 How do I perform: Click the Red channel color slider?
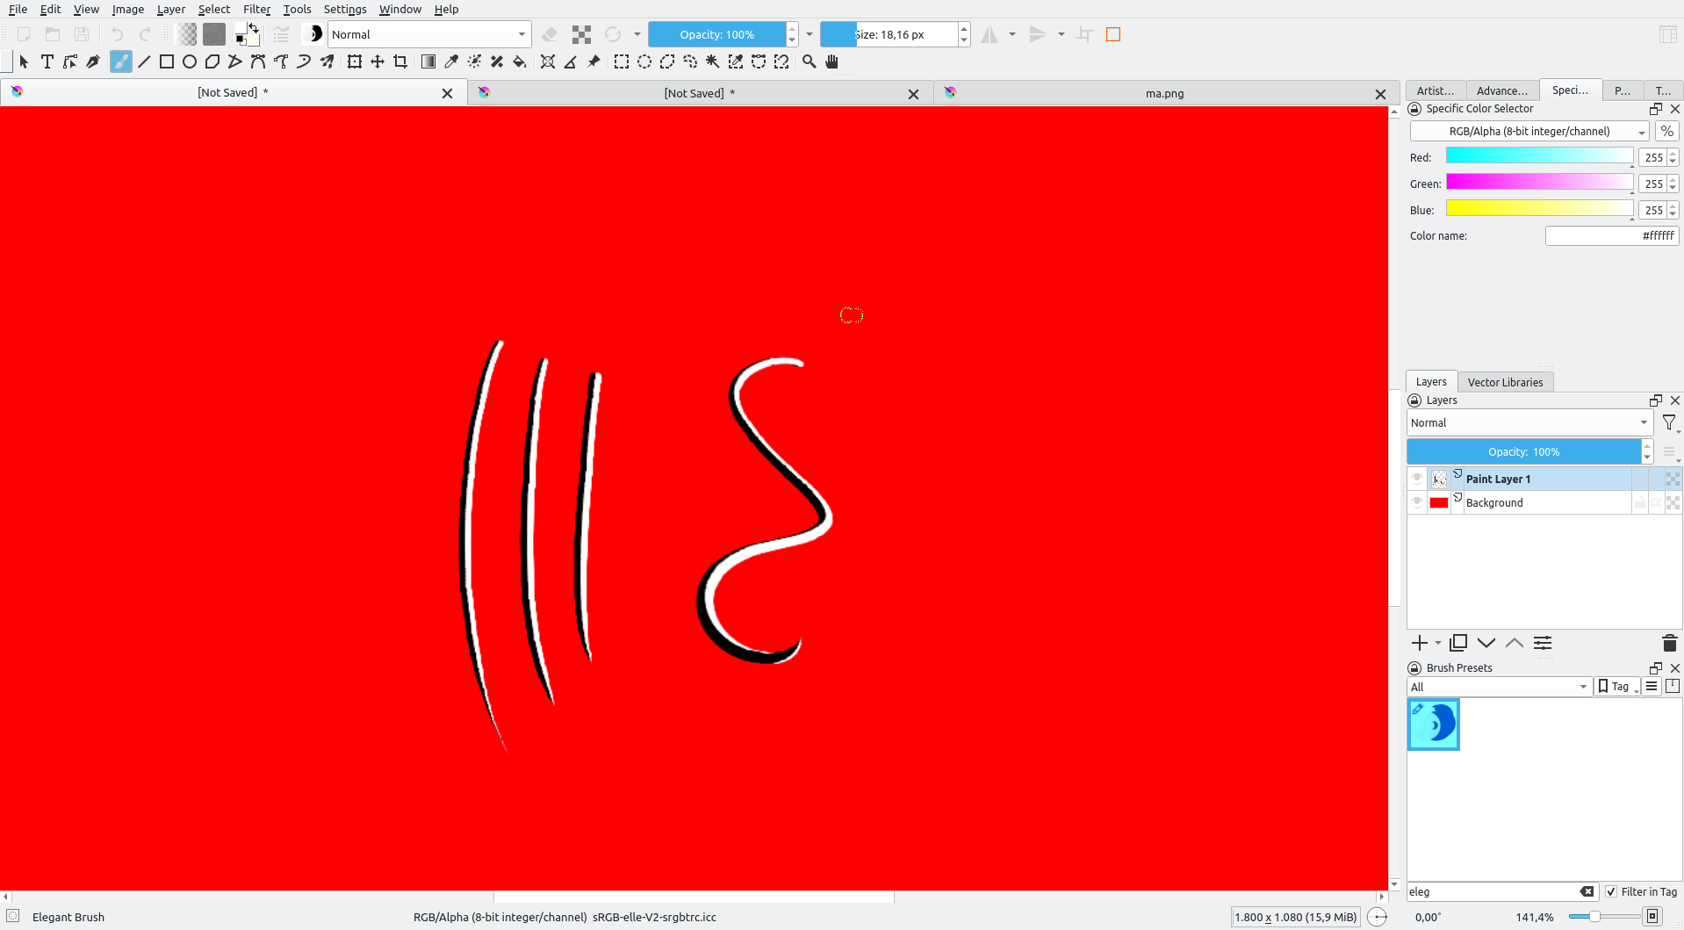coord(1538,156)
